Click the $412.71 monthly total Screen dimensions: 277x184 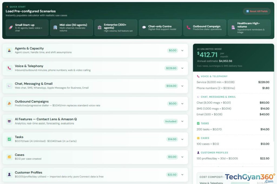pyautogui.click(x=207, y=55)
